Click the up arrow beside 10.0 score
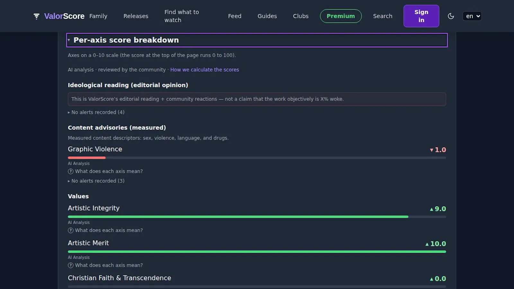The width and height of the screenshot is (514, 289). 427,244
